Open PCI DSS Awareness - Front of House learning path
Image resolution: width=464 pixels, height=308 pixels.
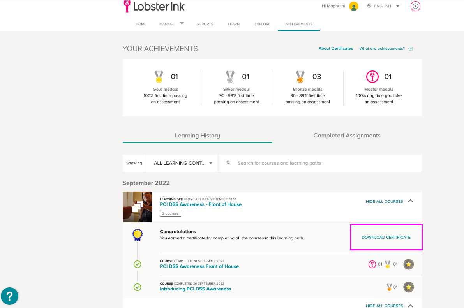tap(201, 204)
